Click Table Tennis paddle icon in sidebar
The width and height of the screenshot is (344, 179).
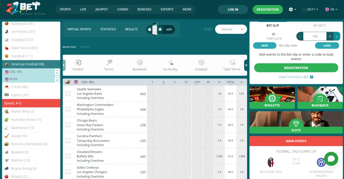6,48
